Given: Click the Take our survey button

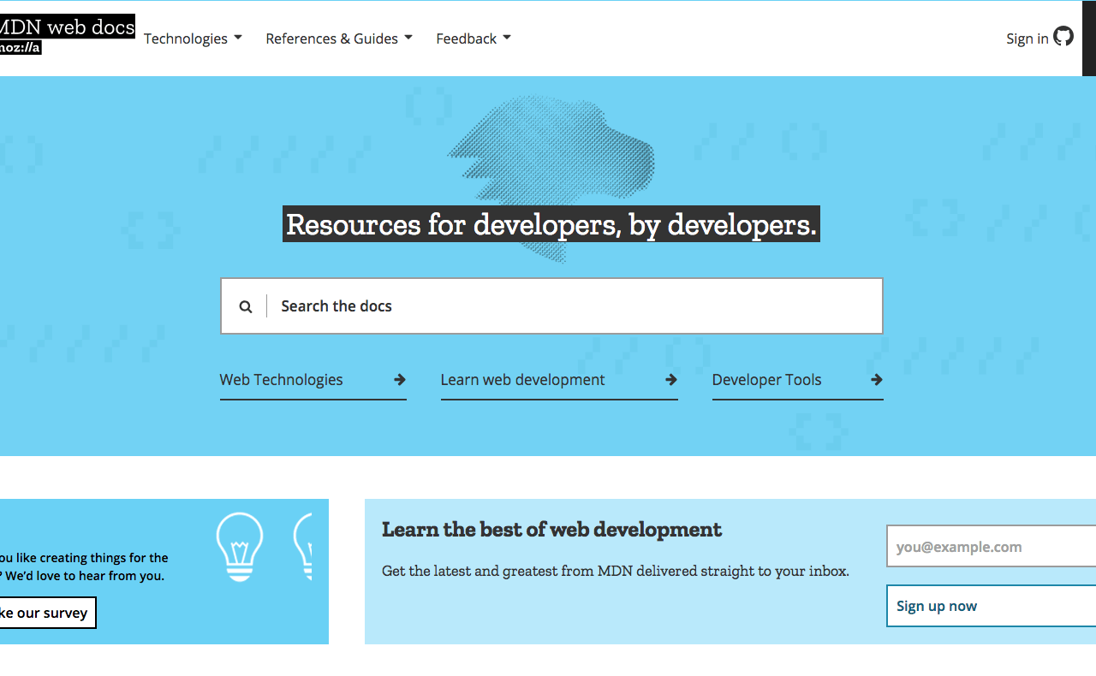Looking at the screenshot, I should coord(46,613).
